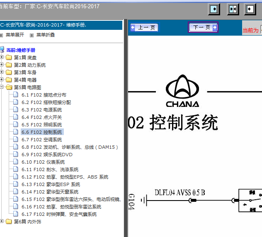Viewport: 262px width, 237px height.
Task: Click the page icon of 6.17 安全气囊系统
Action: coord(16,214)
